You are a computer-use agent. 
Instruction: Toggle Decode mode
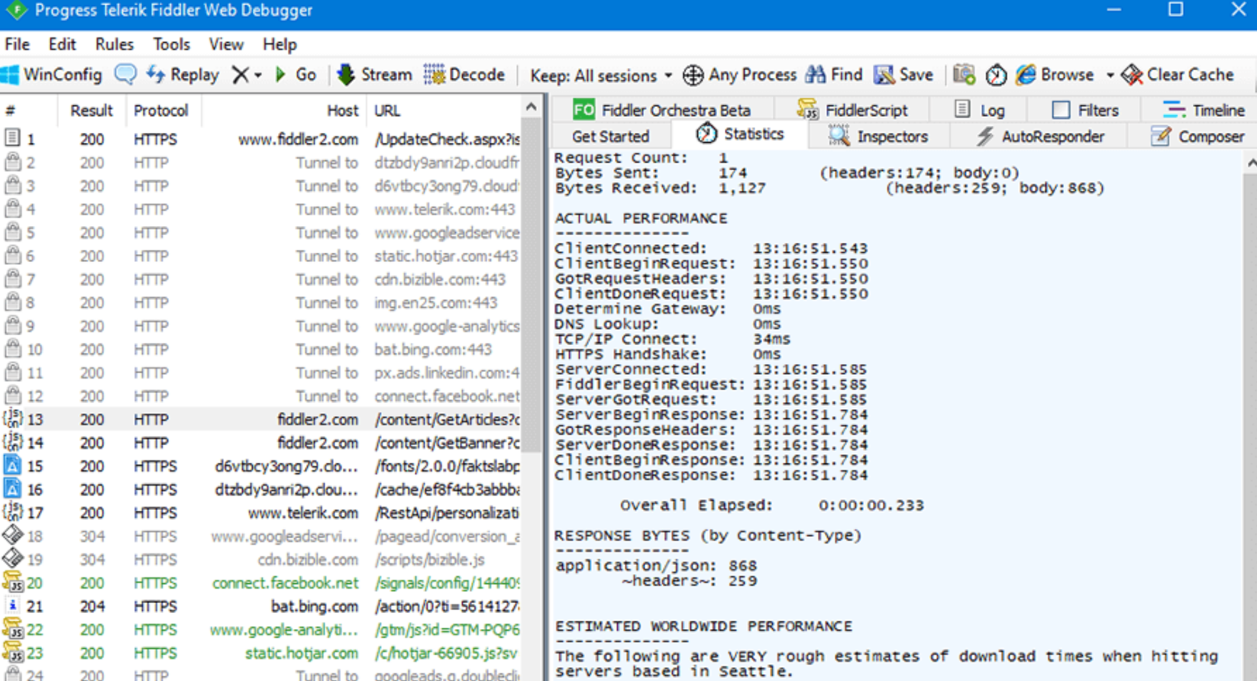[x=464, y=75]
